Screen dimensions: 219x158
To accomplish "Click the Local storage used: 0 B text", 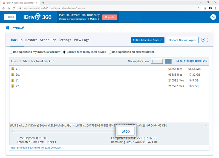I will (192, 61).
